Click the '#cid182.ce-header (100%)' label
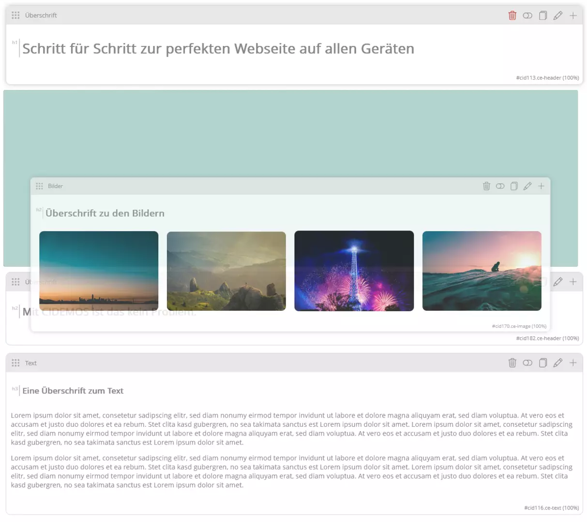 coord(547,338)
